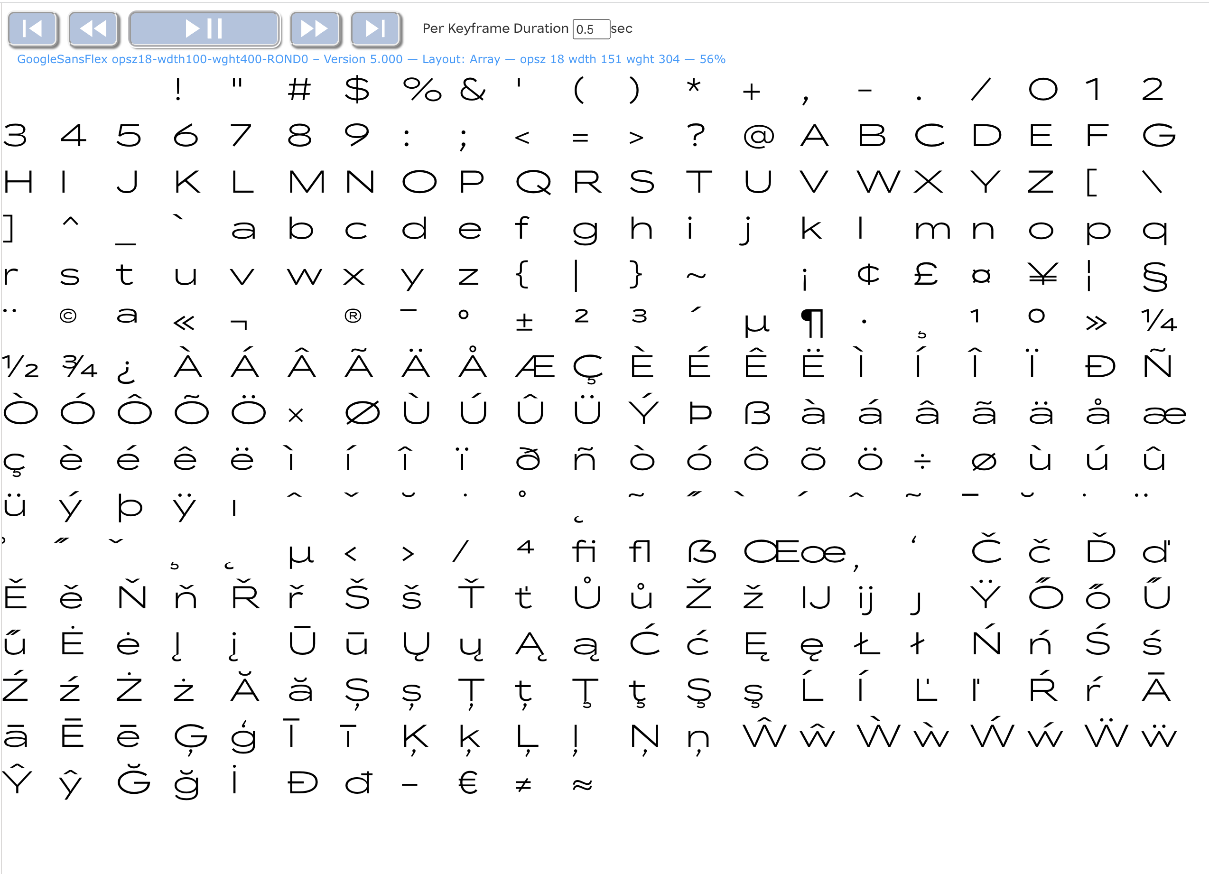Click the 'sec' unit label
Screen dimensions: 1209x874
tap(622, 28)
